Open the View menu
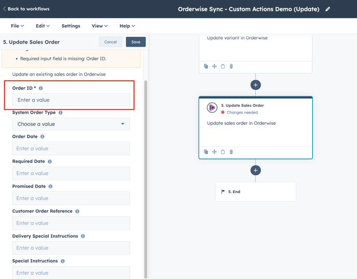Viewport: 357px width, 279px height. [x=100, y=26]
